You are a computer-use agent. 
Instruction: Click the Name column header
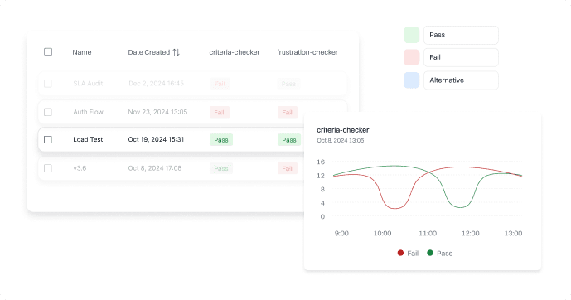click(82, 52)
